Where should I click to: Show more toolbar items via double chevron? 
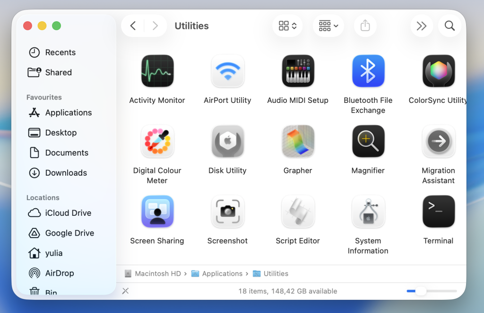pos(421,25)
